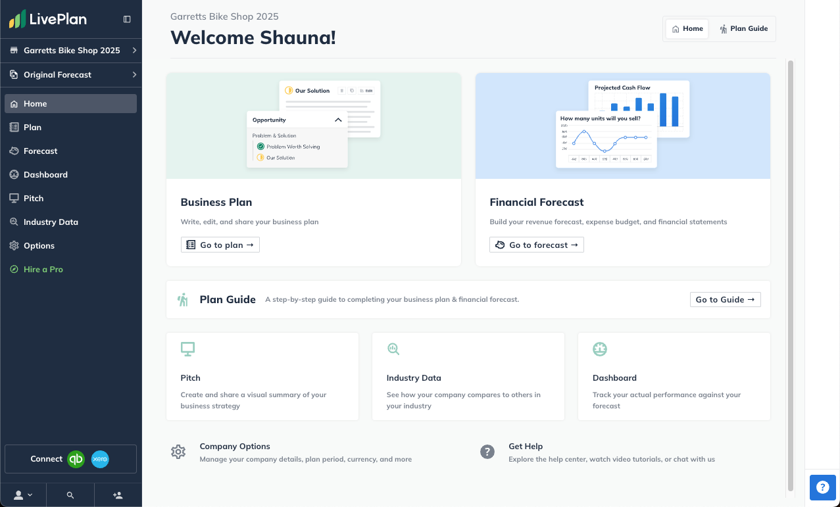Open search using the bottom magnifier icon

(x=70, y=494)
